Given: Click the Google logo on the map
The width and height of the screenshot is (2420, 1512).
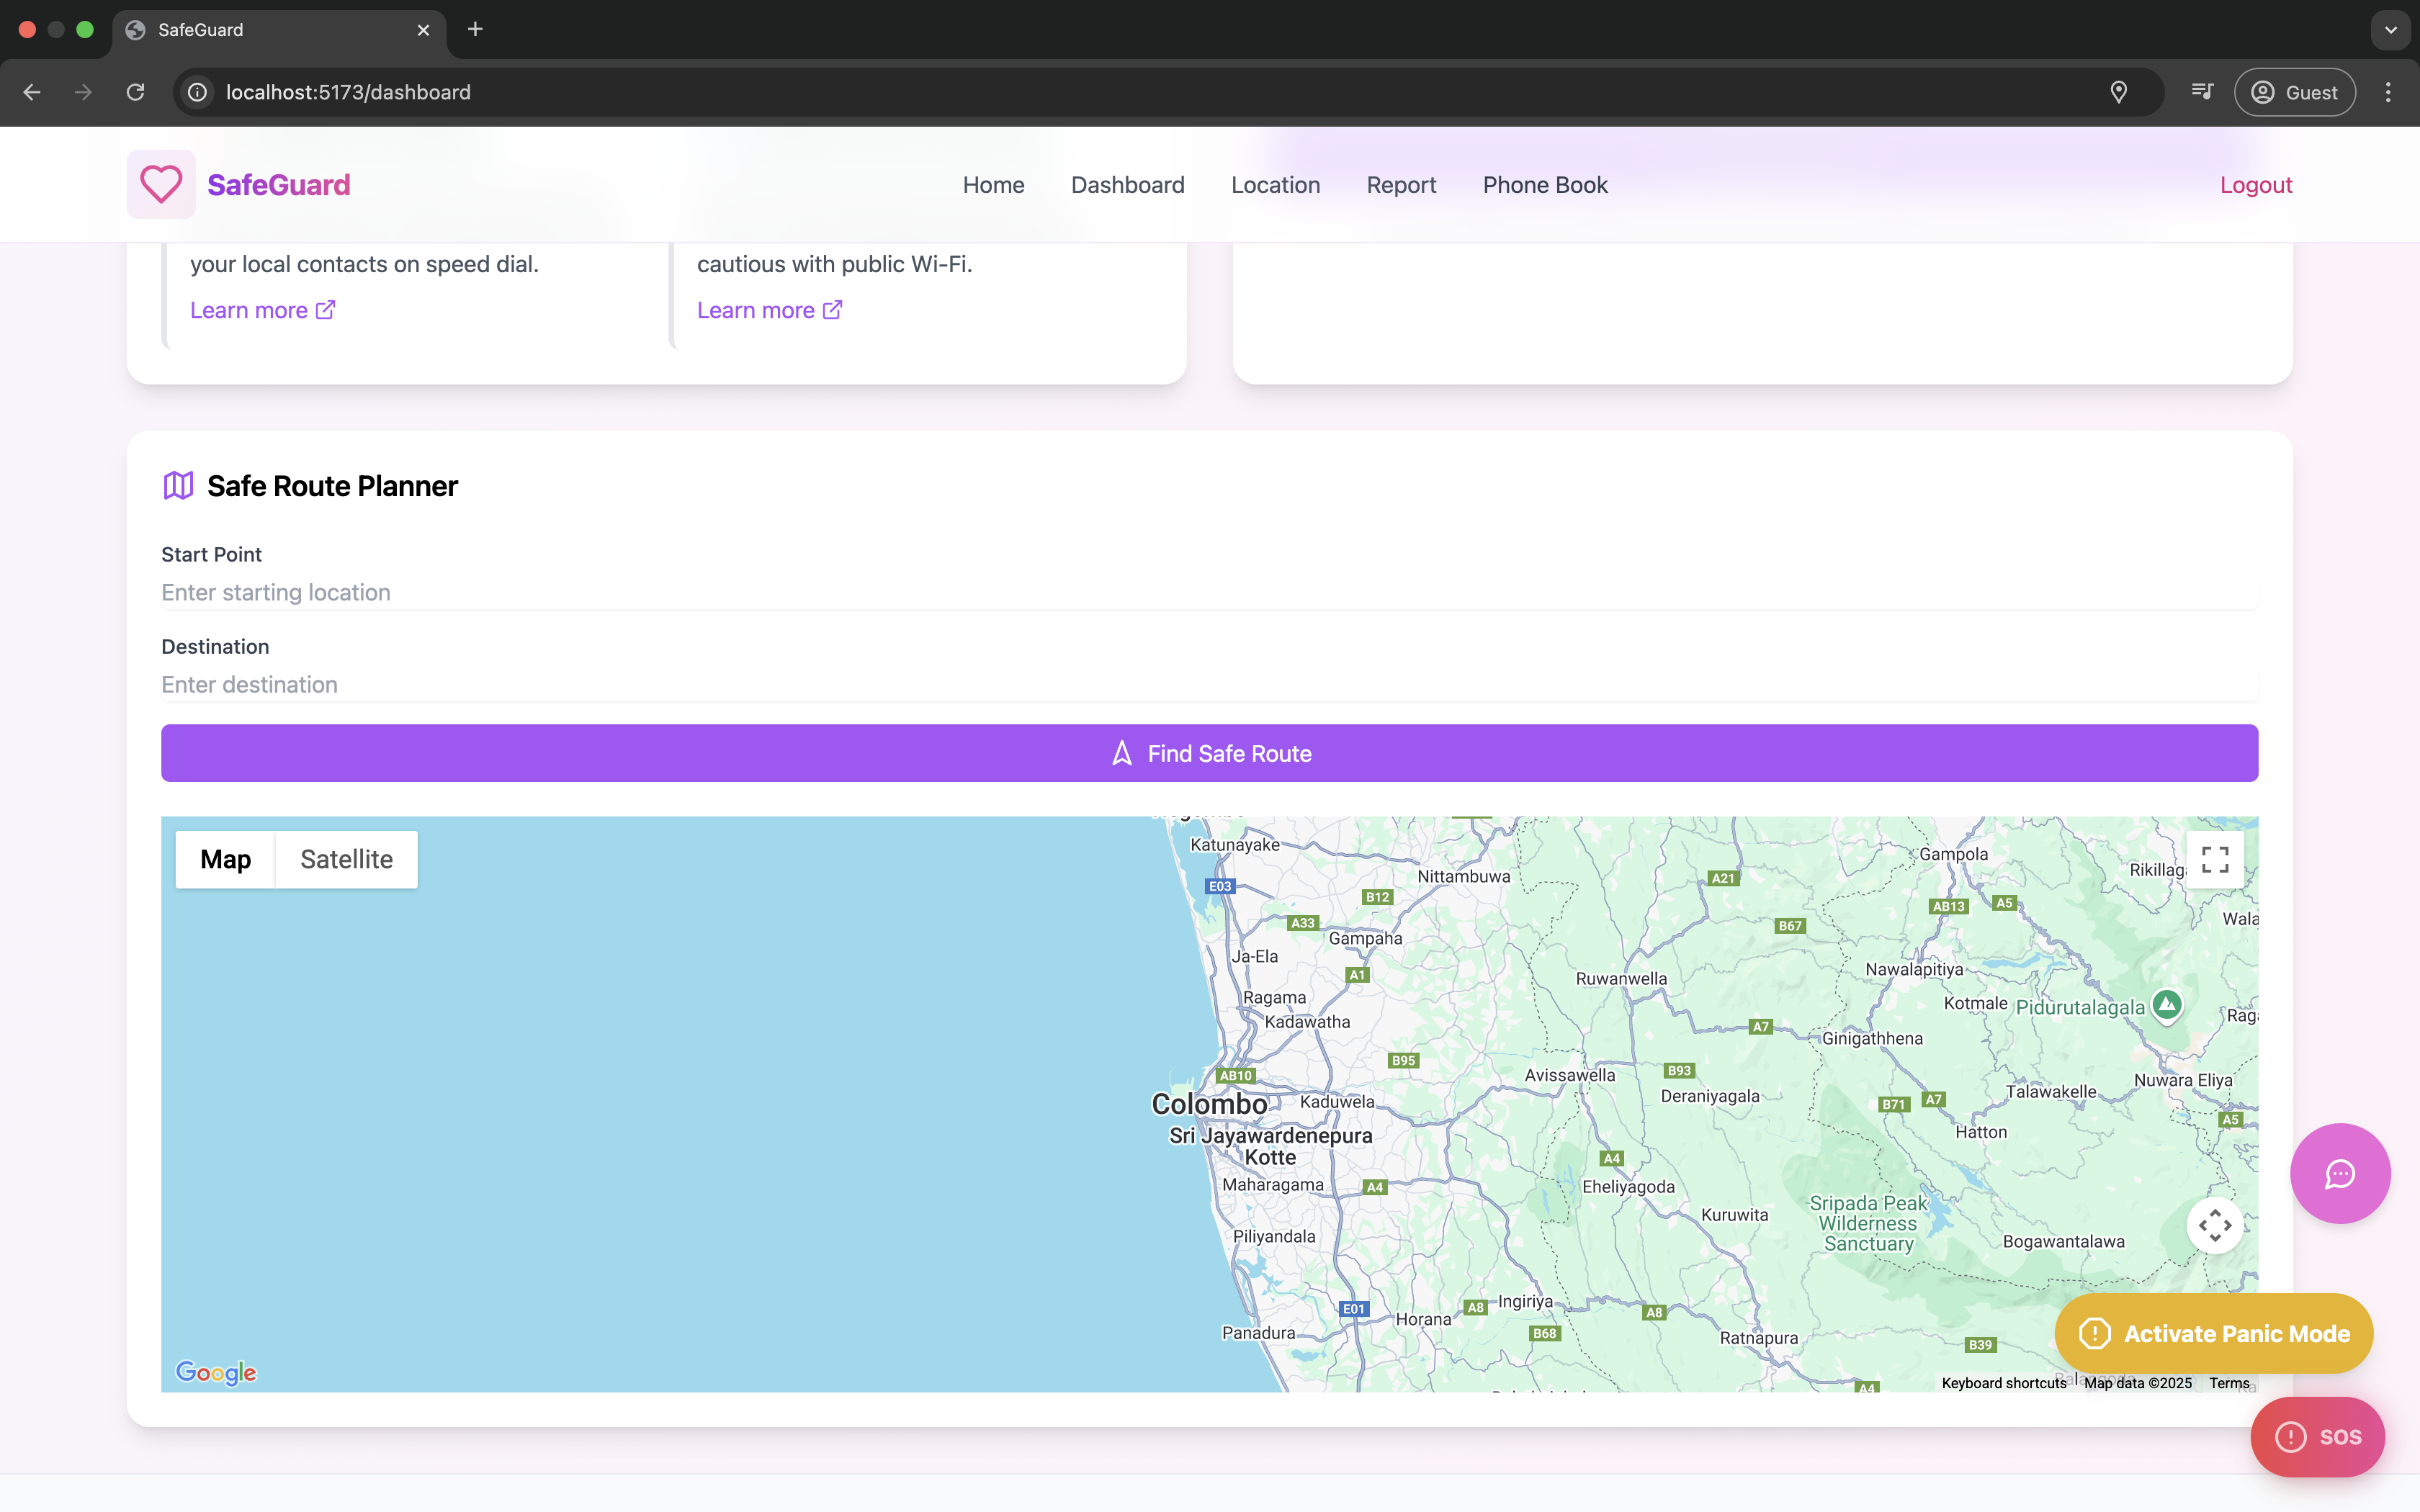Looking at the screenshot, I should pos(216,1372).
